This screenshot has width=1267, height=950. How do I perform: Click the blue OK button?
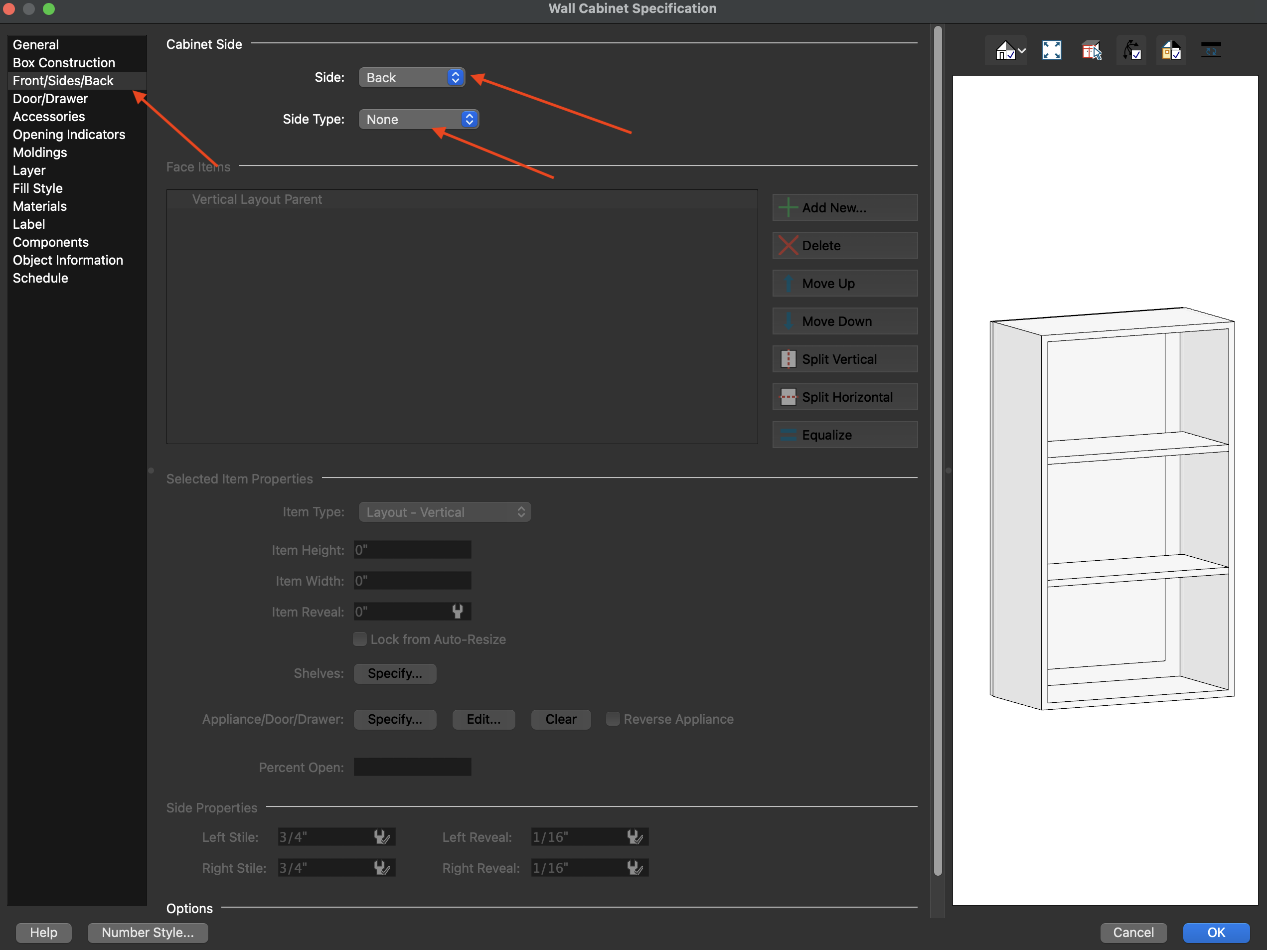pyautogui.click(x=1216, y=932)
